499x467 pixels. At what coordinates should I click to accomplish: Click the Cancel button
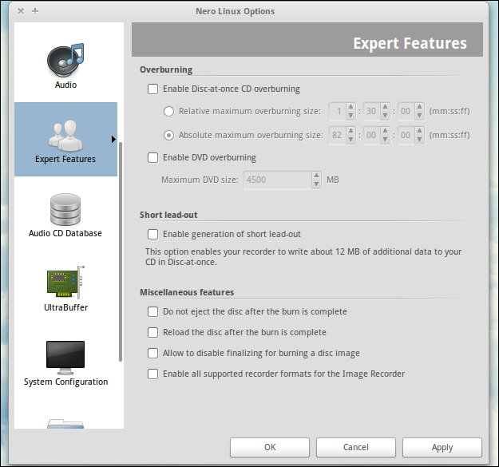pyautogui.click(x=356, y=447)
